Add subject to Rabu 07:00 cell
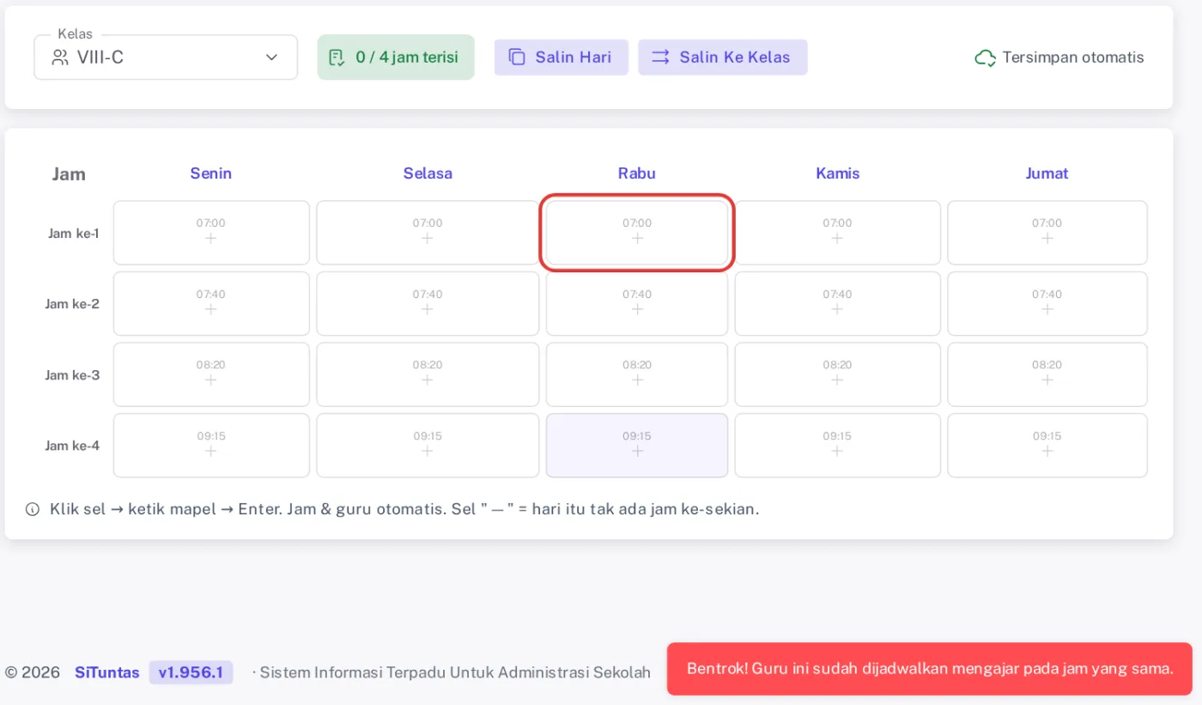1202x705 pixels. coord(637,233)
